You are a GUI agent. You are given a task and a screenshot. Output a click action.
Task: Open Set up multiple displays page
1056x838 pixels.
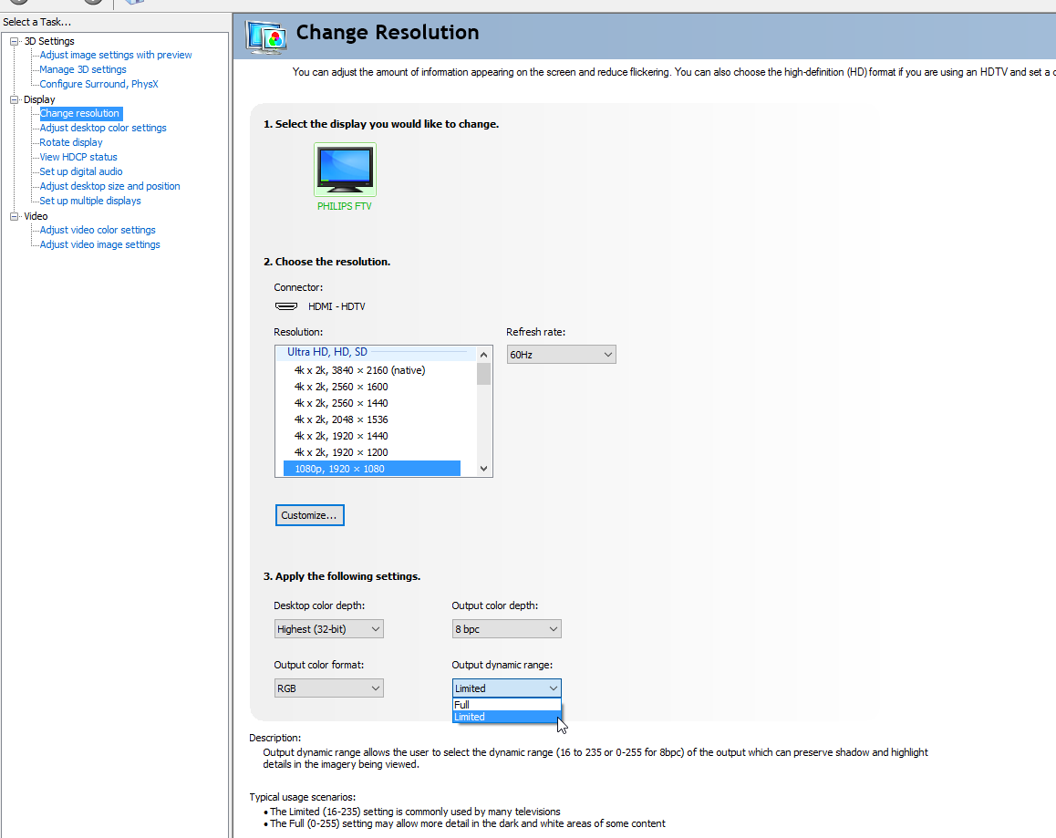point(90,201)
